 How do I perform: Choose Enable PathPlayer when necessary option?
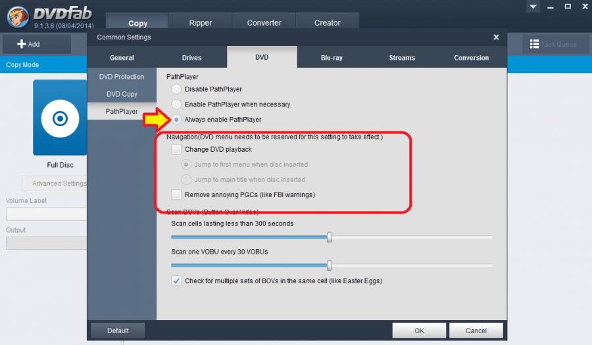tap(176, 104)
